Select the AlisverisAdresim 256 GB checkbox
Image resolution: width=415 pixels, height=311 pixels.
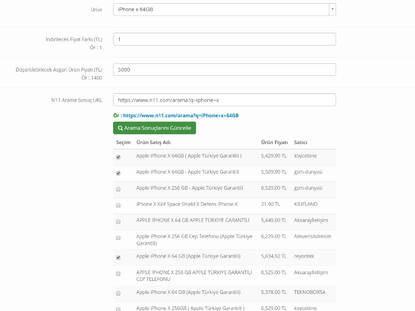pyautogui.click(x=118, y=237)
